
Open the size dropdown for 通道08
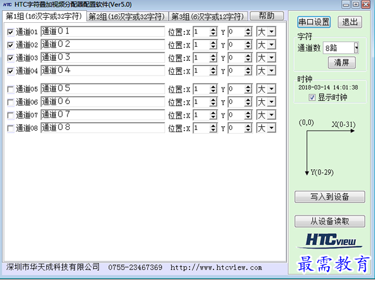click(272, 128)
